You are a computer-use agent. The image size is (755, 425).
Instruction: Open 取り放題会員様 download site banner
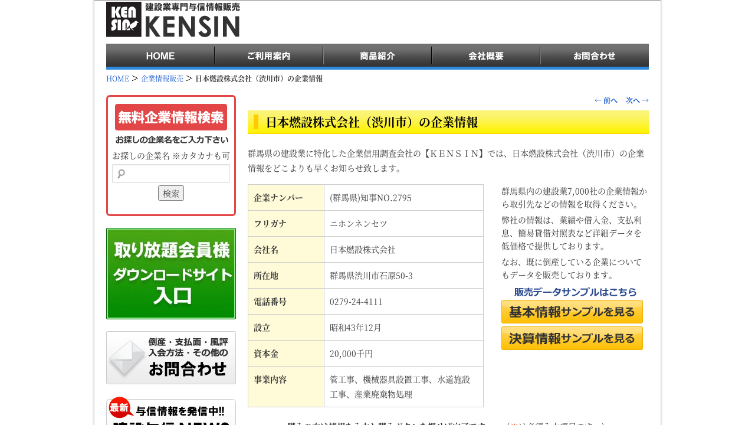point(171,273)
